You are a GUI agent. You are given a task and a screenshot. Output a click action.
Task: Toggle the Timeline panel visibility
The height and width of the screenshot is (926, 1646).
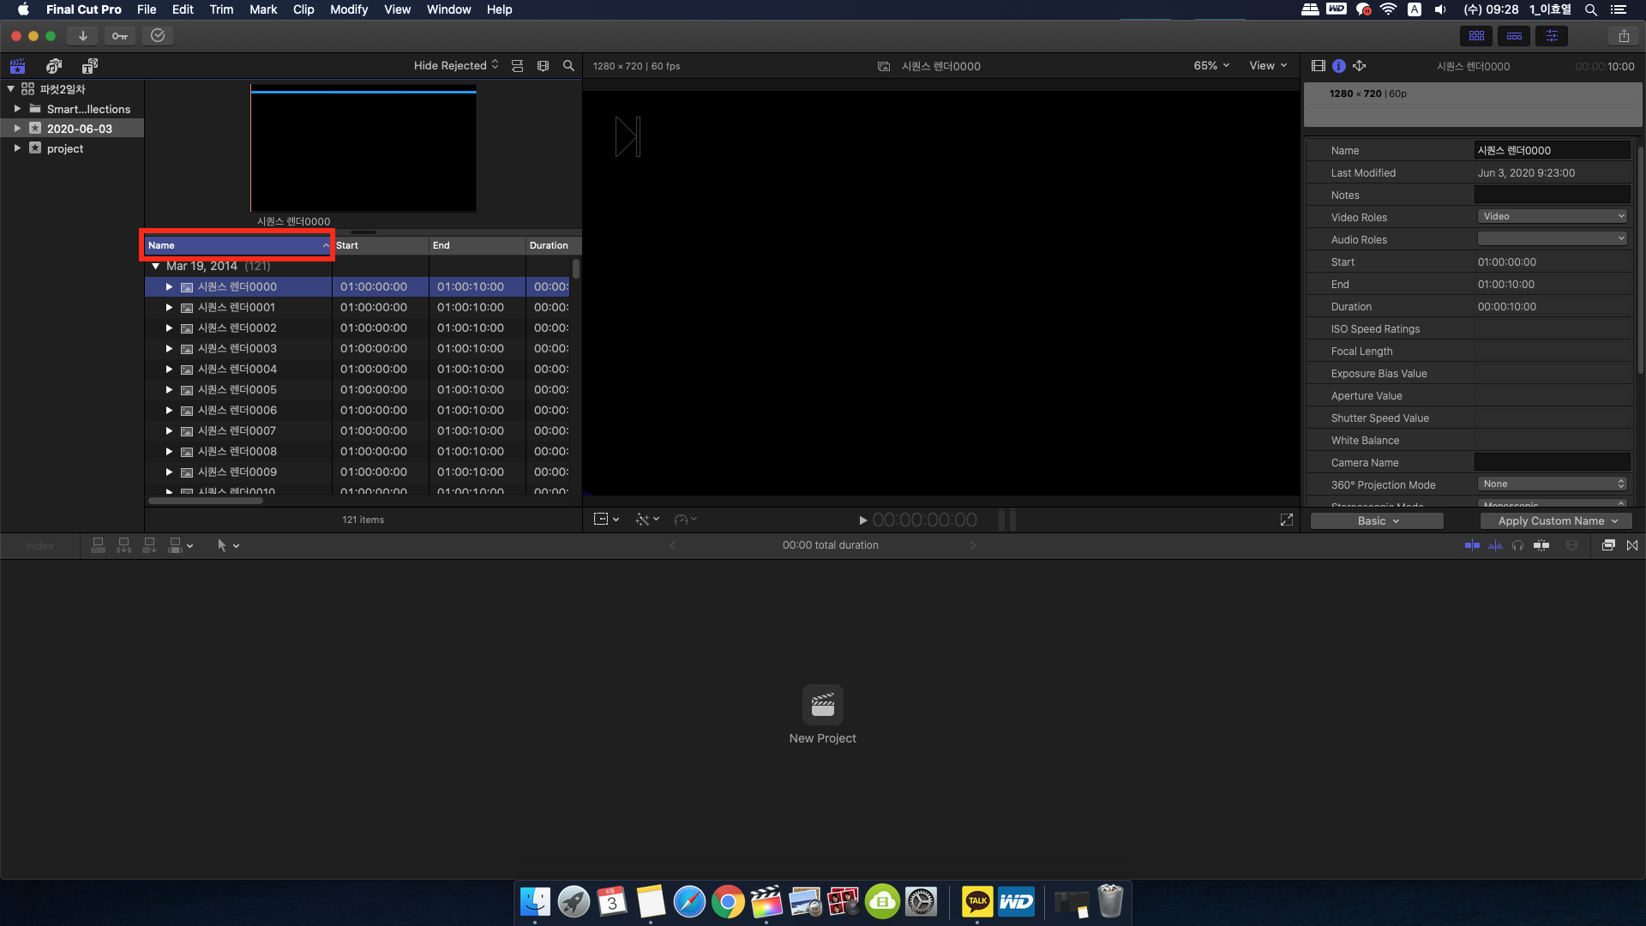(x=1514, y=36)
